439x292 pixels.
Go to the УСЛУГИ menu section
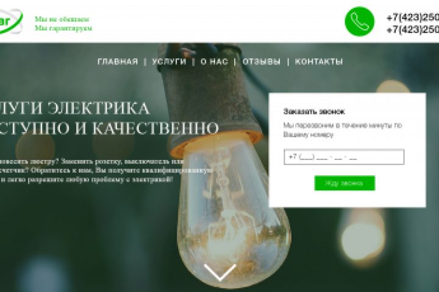pos(169,61)
